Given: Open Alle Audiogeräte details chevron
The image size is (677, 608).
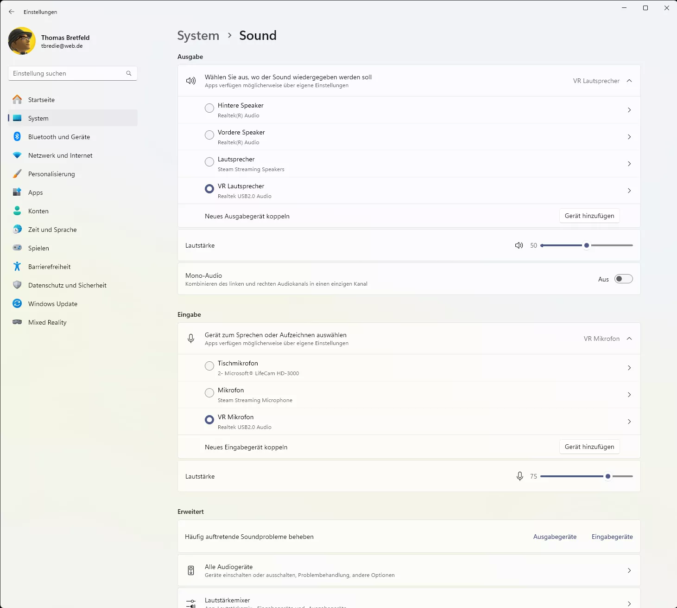Looking at the screenshot, I should [x=629, y=570].
